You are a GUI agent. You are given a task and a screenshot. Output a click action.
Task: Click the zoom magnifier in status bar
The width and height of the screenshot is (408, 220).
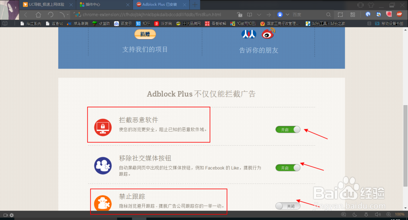(388, 215)
